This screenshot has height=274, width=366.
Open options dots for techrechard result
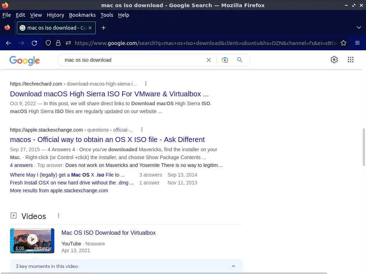tap(146, 83)
